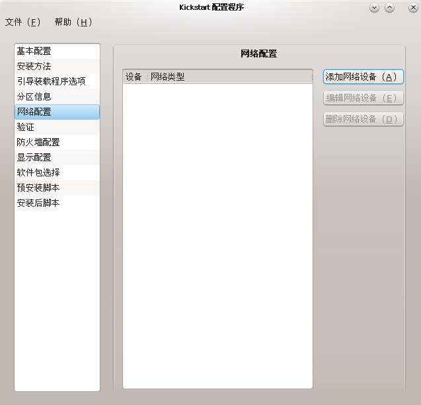Open the 帮助 (H) menu
Screen dimensions: 421x405
[x=73, y=22]
